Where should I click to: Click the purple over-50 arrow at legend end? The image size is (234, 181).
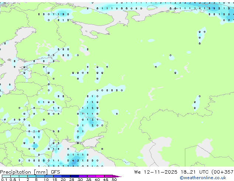click(117, 176)
